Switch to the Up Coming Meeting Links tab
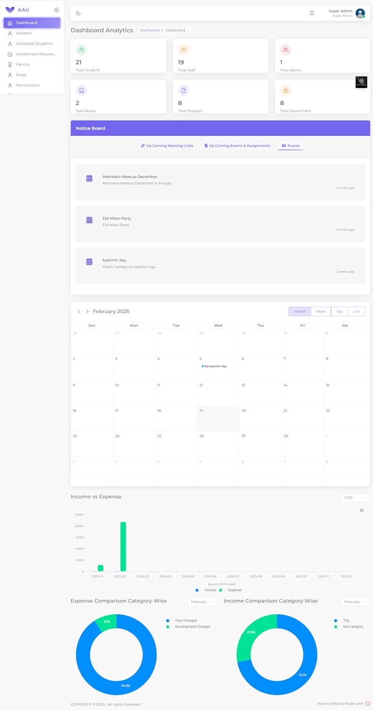The width and height of the screenshot is (373, 710). [x=167, y=146]
